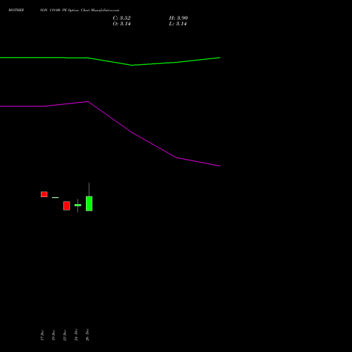Click the green upper band line
352x352 pixels.
tap(110, 61)
